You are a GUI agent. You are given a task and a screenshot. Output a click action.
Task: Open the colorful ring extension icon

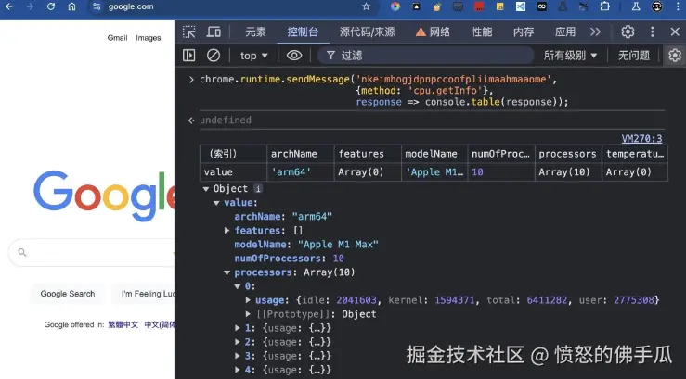395,6
